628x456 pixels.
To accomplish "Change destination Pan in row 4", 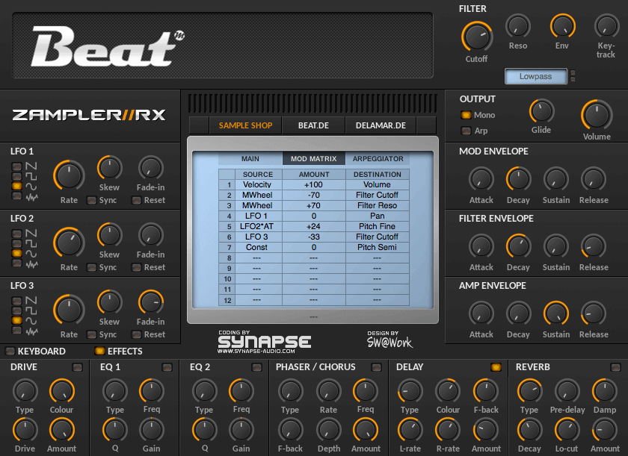I will pyautogui.click(x=378, y=216).
